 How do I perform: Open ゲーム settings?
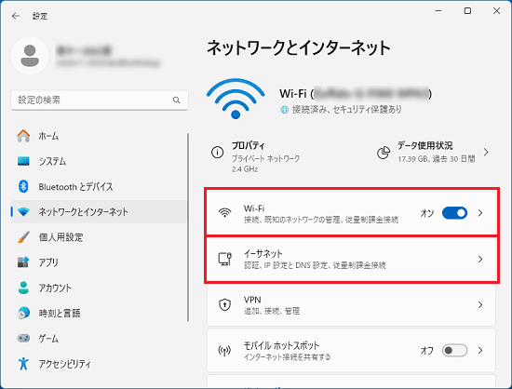pyautogui.click(x=100, y=339)
